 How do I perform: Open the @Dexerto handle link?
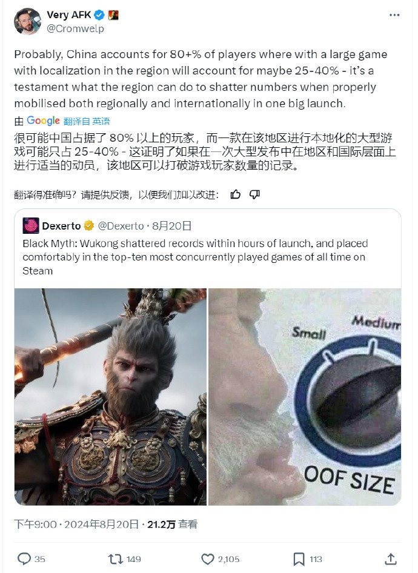point(121,226)
